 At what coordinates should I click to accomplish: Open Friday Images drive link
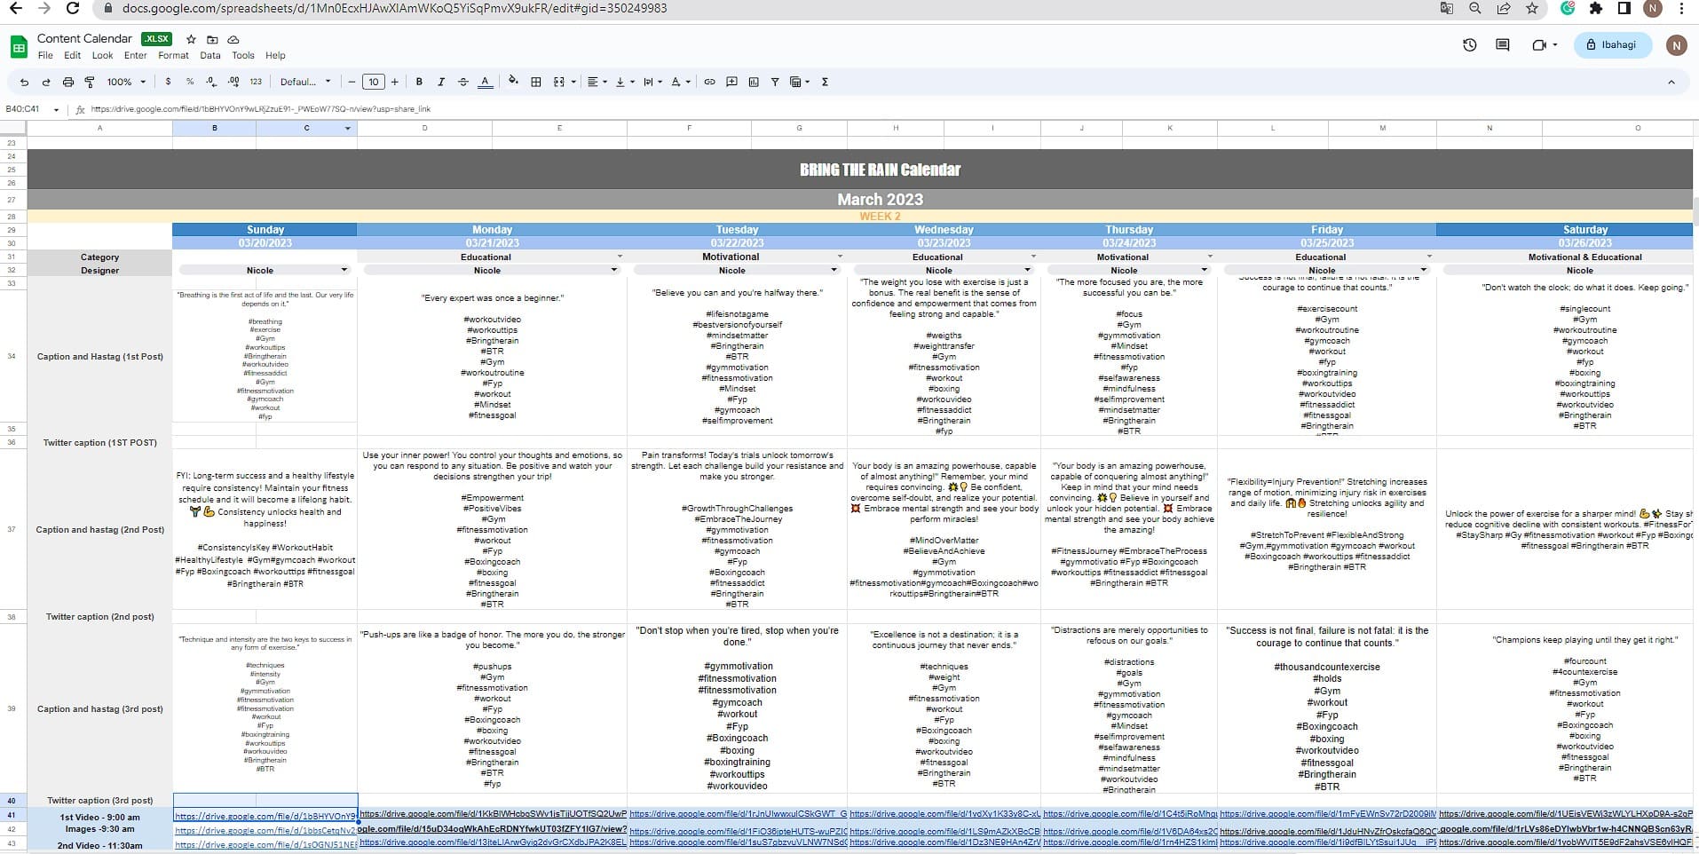[1327, 832]
